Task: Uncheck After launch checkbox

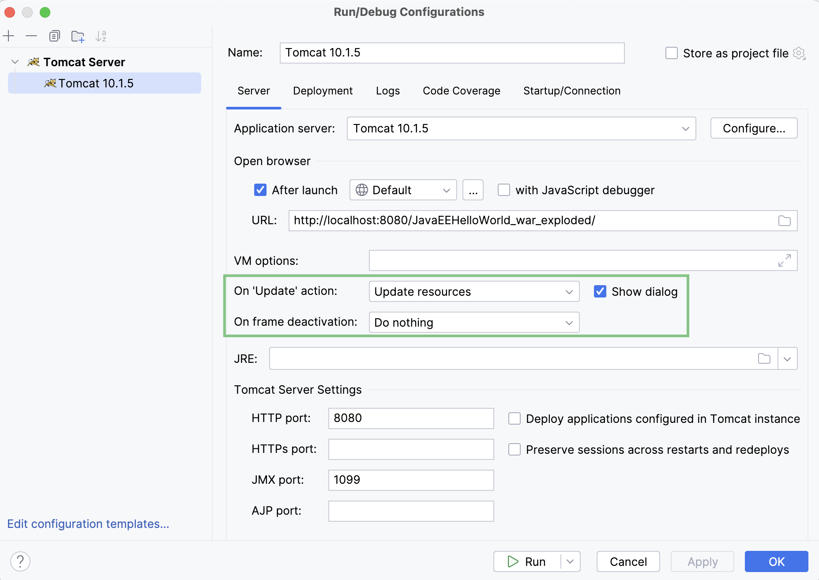Action: (260, 190)
